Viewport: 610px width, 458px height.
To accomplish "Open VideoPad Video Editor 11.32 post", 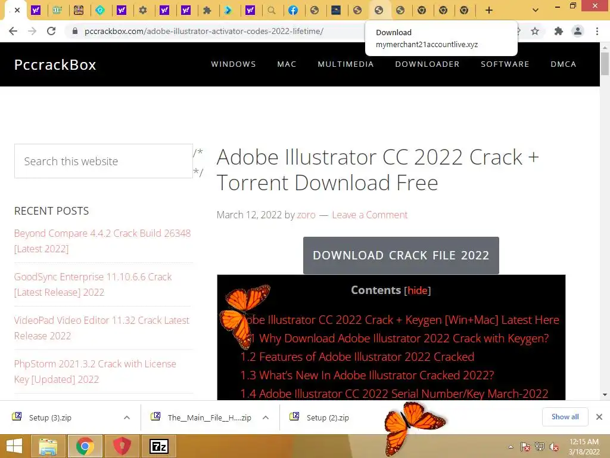I will pyautogui.click(x=101, y=328).
